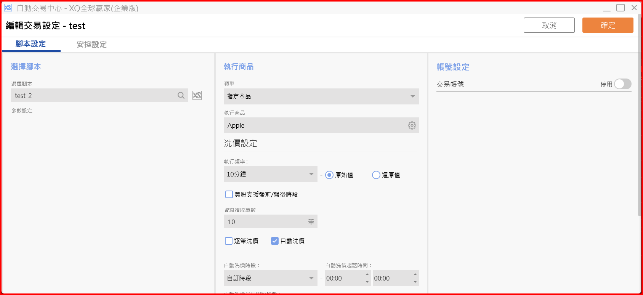Viewport: 643px width, 295px height.
Task: Select the 還原值 radio button
Action: click(376, 175)
